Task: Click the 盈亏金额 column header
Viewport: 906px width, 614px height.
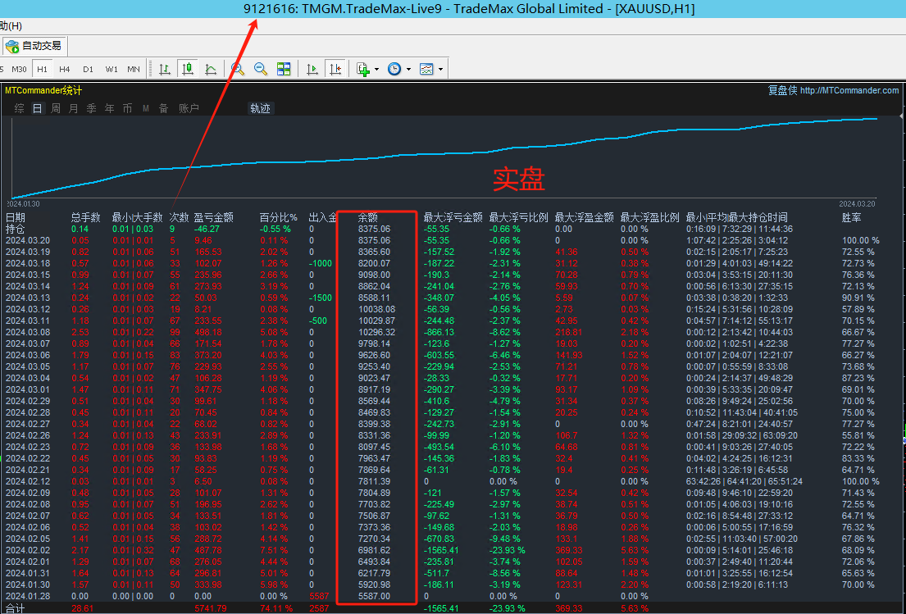Action: (x=214, y=218)
